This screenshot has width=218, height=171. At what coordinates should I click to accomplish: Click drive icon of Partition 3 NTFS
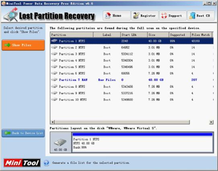pyautogui.click(x=54, y=54)
